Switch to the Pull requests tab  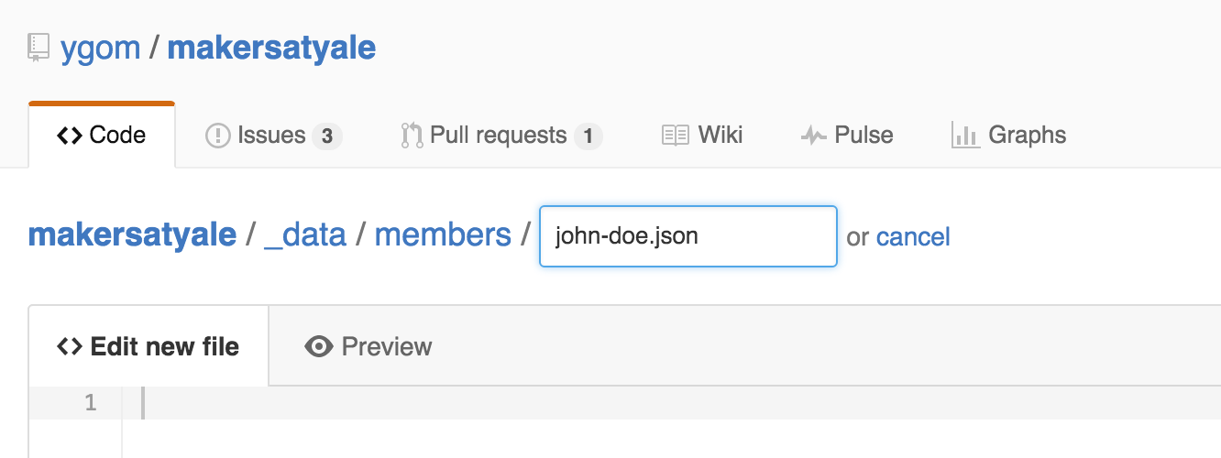point(498,136)
